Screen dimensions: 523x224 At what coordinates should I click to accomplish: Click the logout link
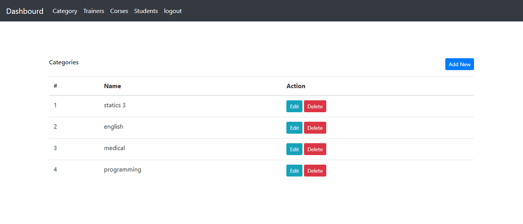coord(173,11)
